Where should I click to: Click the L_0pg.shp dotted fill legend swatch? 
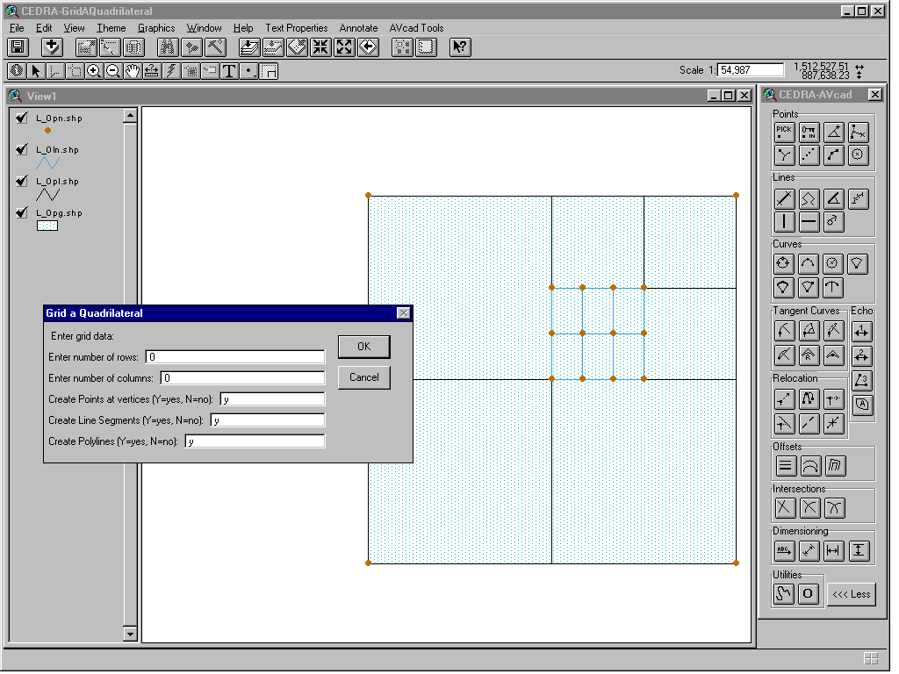47,226
